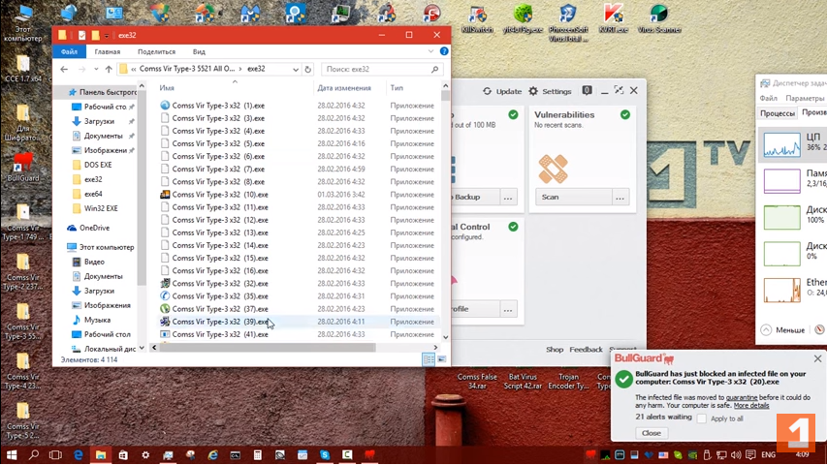The height and width of the screenshot is (465, 827).
Task: Open BullGuard Settings gear
Action: click(533, 91)
